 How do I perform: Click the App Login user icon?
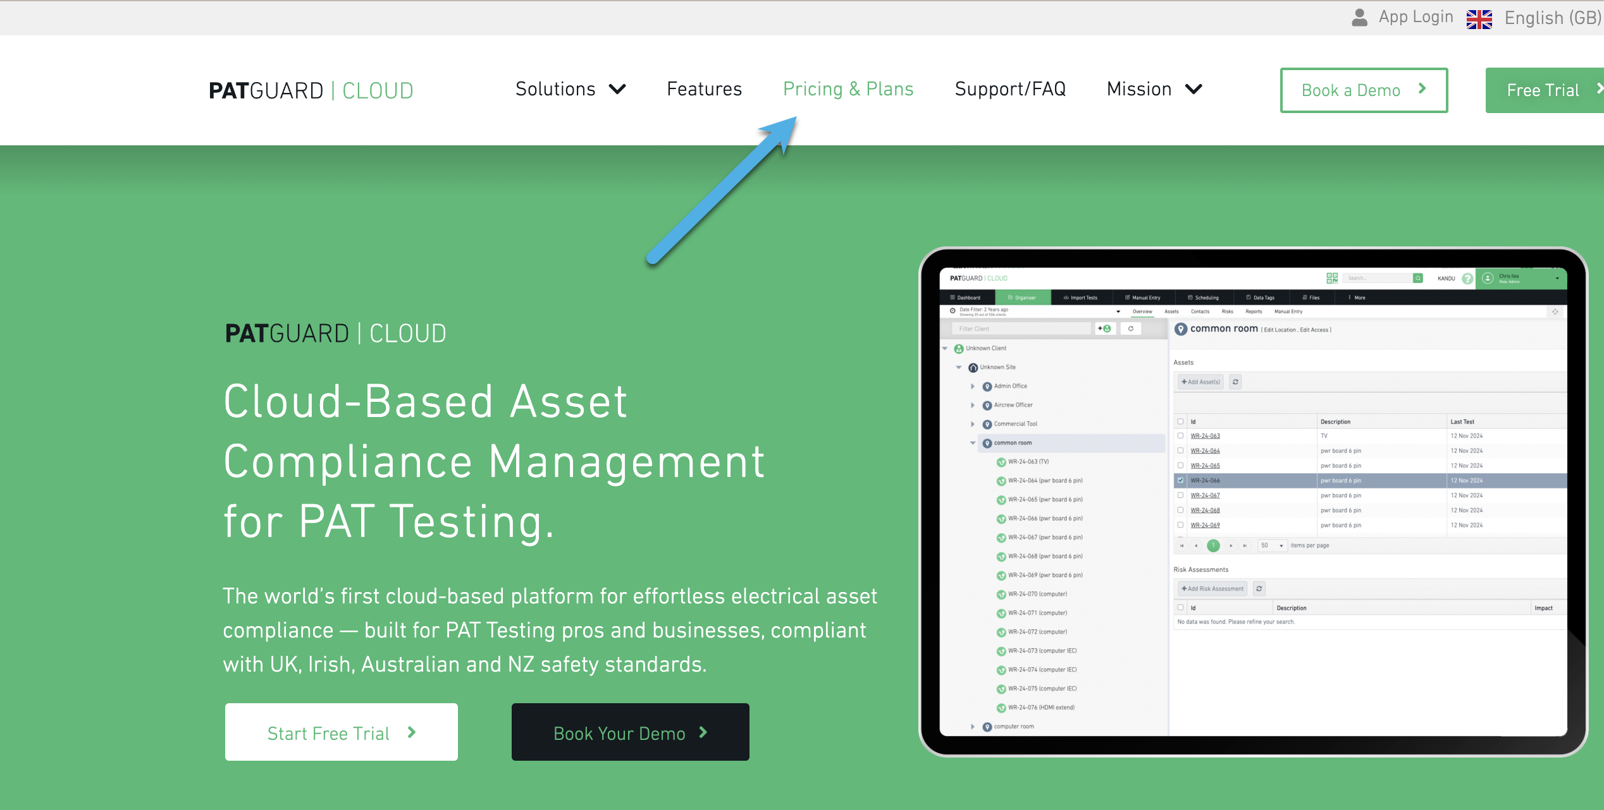pos(1359,18)
